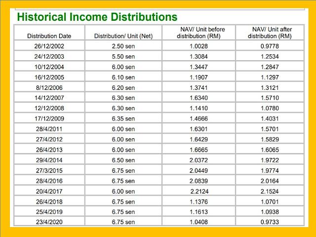
Task: Click date cell 23/4/2020
Action: tap(49, 222)
